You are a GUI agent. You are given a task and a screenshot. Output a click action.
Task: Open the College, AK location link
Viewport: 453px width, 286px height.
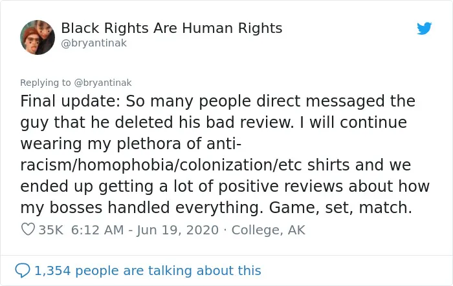(x=268, y=230)
